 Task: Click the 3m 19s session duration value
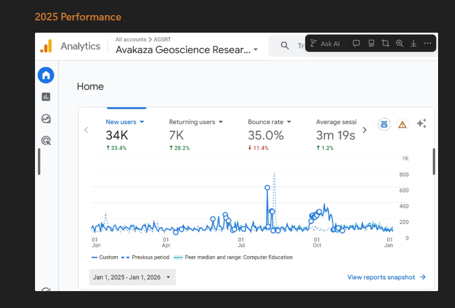[x=335, y=135]
